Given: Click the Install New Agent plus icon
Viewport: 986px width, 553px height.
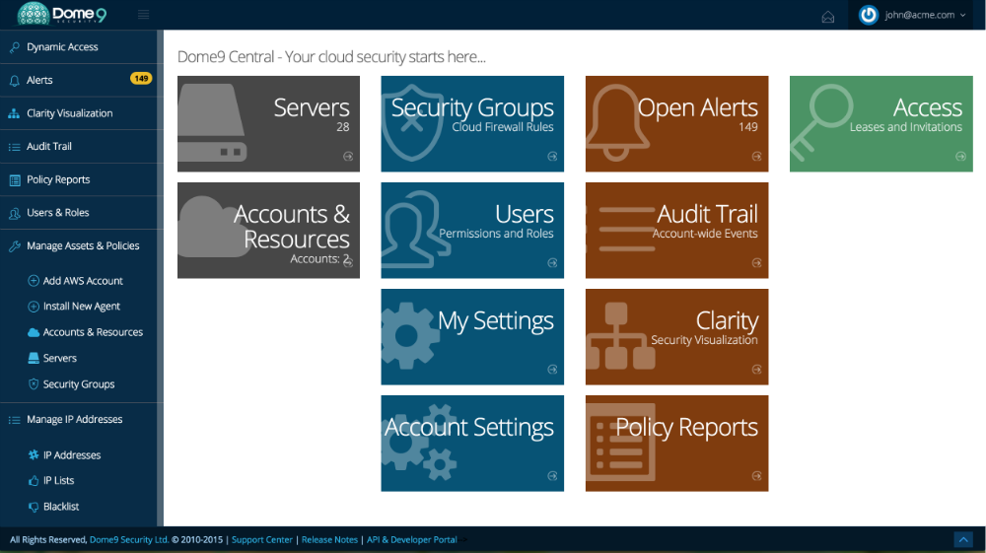Looking at the screenshot, I should [34, 306].
